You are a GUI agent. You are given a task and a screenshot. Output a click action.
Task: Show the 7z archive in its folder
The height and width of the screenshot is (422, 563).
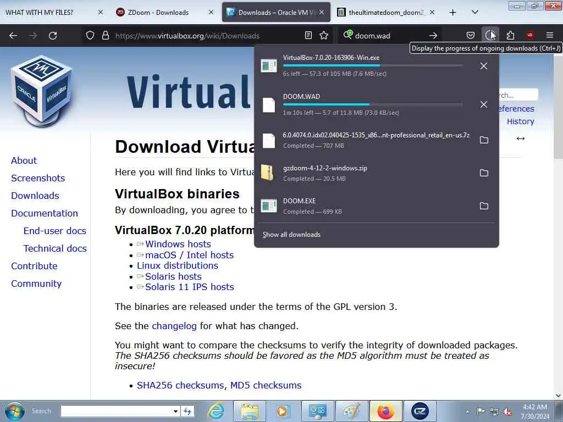click(x=484, y=140)
